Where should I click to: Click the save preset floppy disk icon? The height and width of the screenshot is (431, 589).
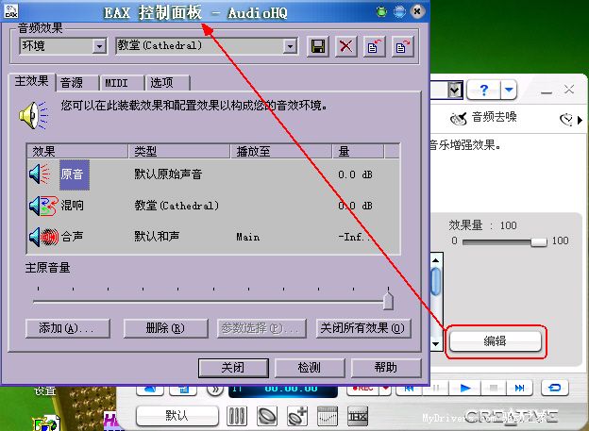click(318, 47)
